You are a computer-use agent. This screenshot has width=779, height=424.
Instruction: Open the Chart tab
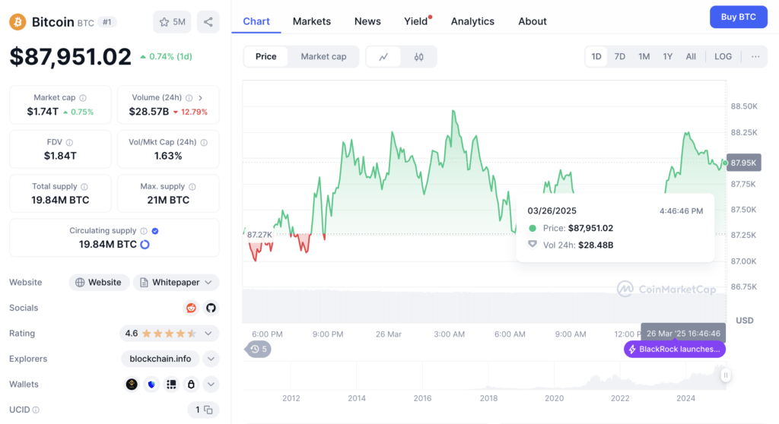coord(256,21)
